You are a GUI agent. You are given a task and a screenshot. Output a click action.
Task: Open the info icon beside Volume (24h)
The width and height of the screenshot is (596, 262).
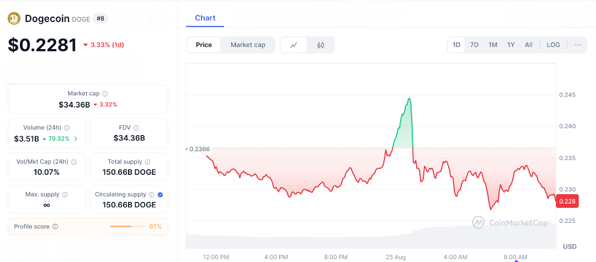[x=67, y=128]
